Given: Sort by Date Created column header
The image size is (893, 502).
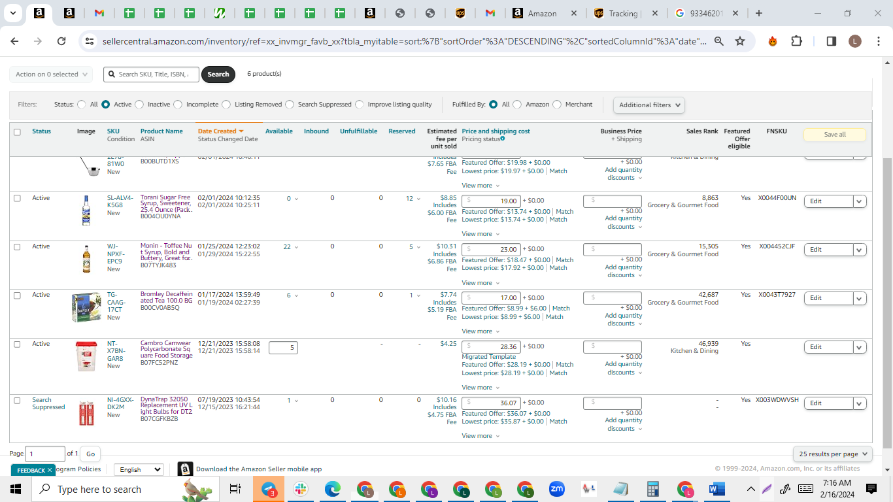Looking at the screenshot, I should pos(220,131).
